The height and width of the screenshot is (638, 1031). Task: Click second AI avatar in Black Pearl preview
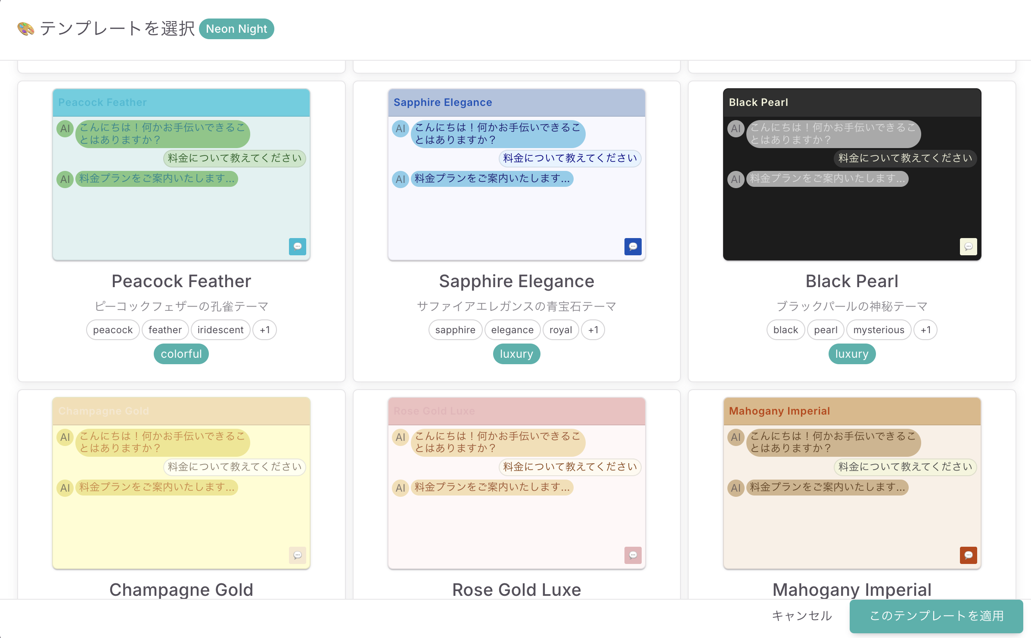pyautogui.click(x=736, y=180)
